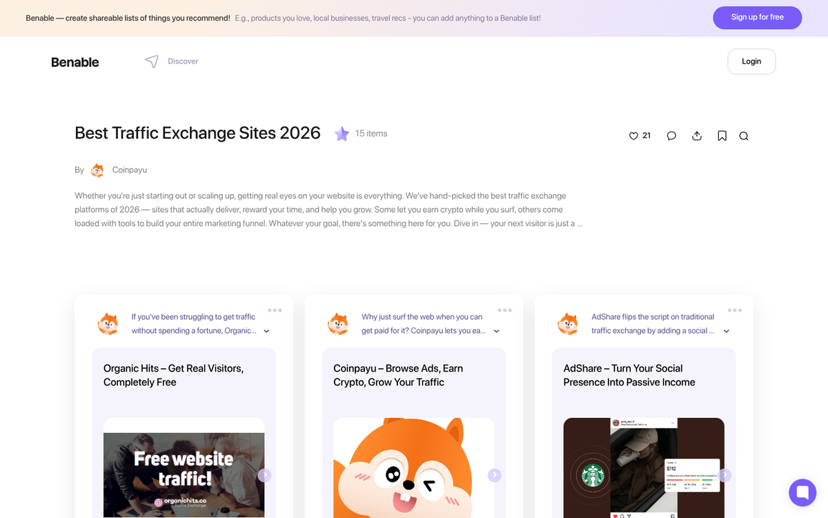
Task: Go to Benable home via logo
Action: (75, 62)
